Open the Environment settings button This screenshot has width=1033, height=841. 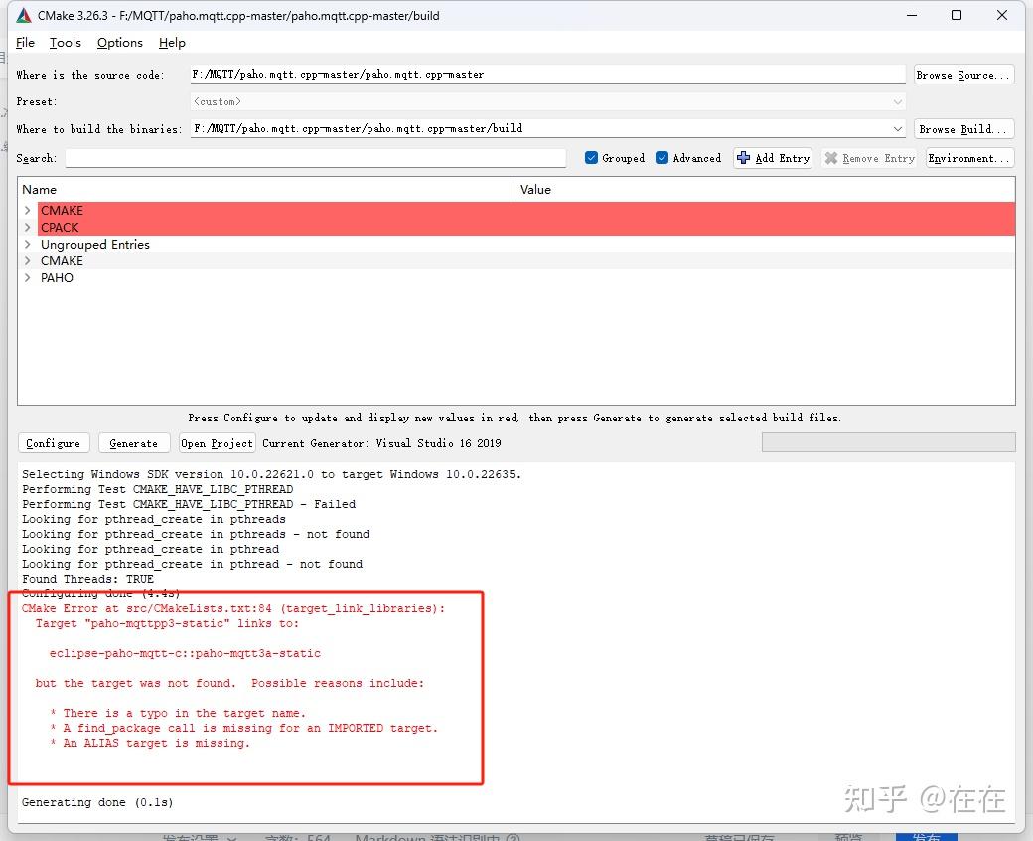click(969, 158)
